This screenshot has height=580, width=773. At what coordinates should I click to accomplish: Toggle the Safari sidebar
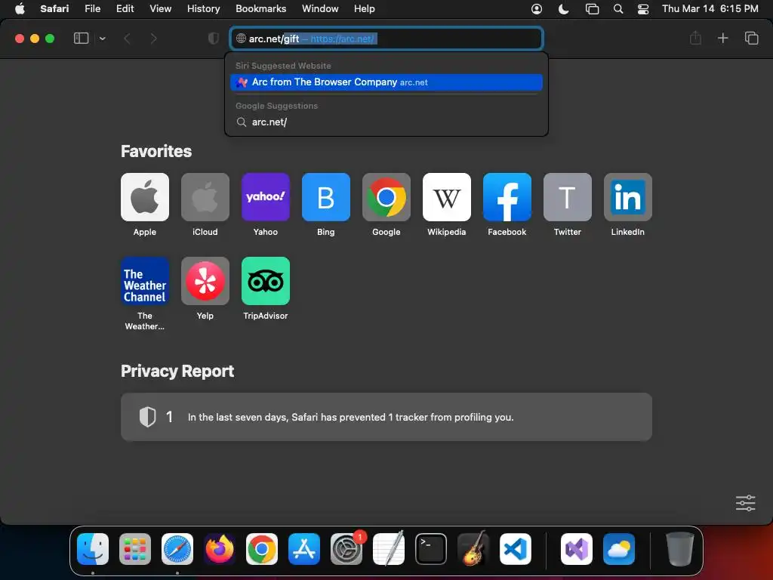pos(81,39)
